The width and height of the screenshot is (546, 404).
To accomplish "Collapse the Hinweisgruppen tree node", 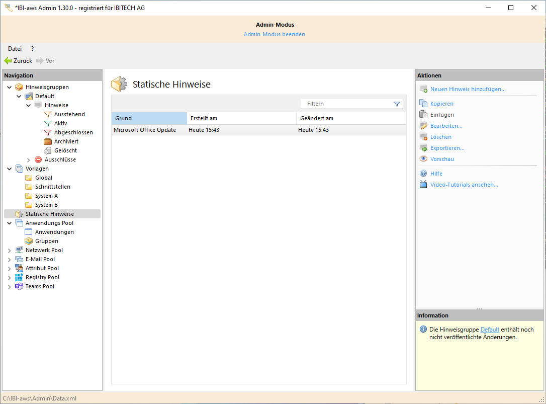I will [10, 87].
